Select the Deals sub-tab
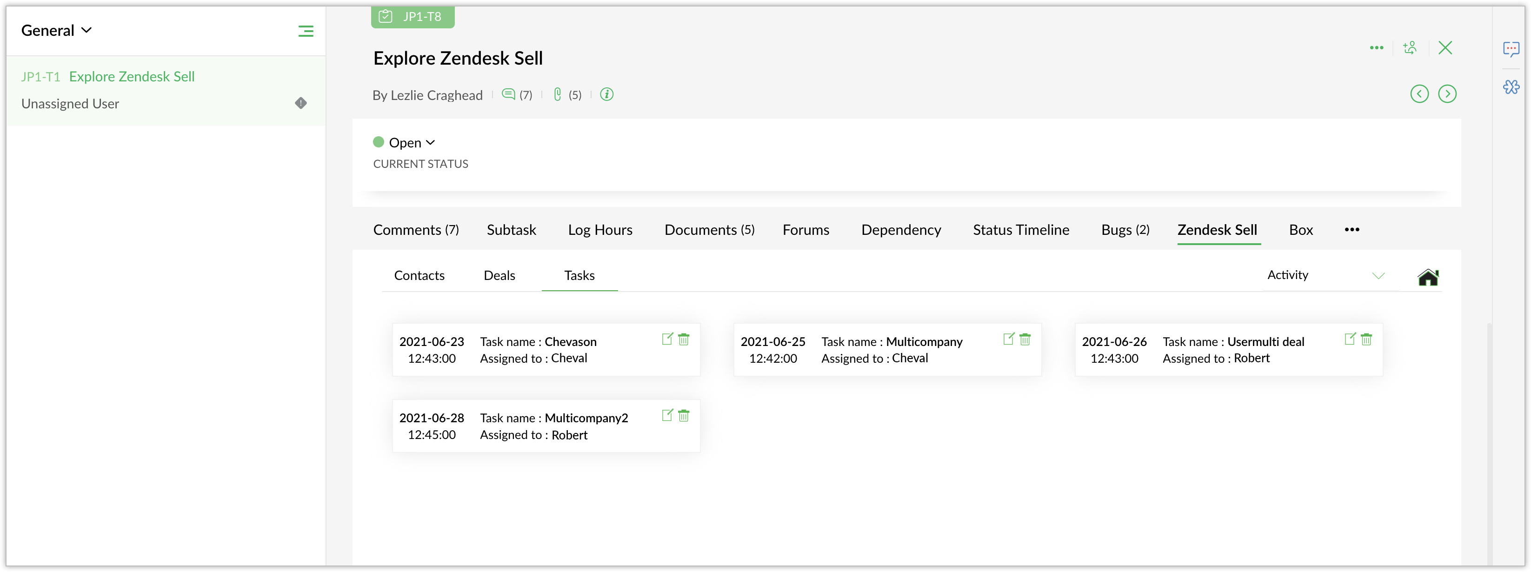Image resolution: width=1531 pixels, height=572 pixels. coord(499,275)
